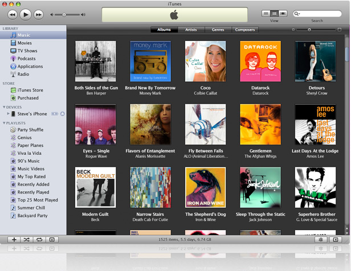Select Brand New By Tomorrow album cover
Image resolution: width=351 pixels, height=271 pixels.
[150, 61]
